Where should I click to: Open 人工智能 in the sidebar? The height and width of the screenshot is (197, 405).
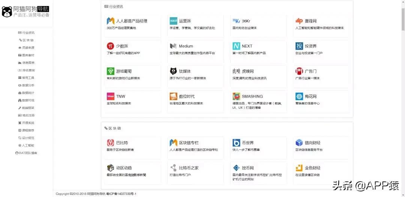click(26, 145)
